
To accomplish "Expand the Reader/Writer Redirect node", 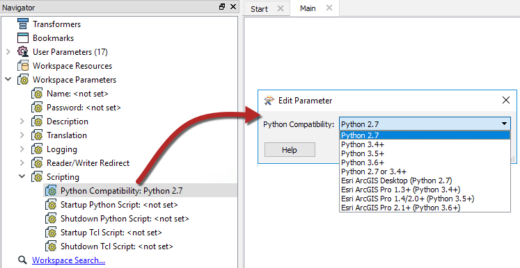I will [x=22, y=163].
